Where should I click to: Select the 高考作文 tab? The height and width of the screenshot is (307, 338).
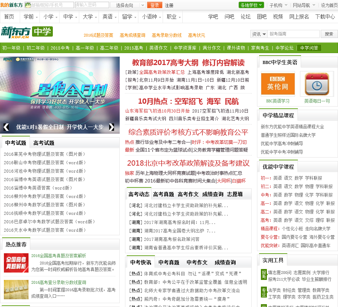coord(188,194)
